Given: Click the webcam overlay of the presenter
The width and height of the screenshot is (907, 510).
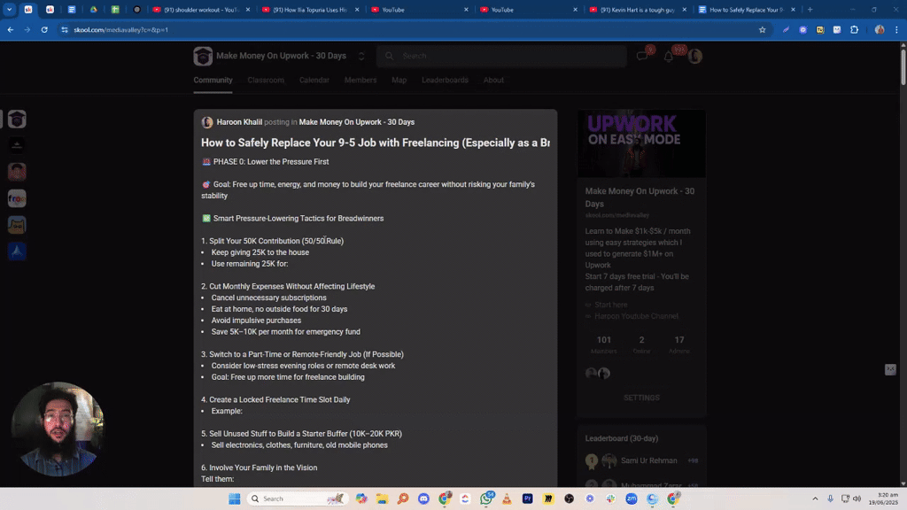Looking at the screenshot, I should click(58, 429).
